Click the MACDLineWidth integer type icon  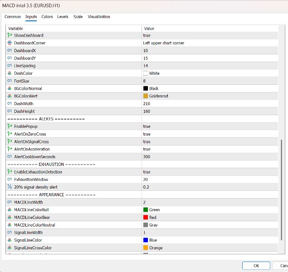point(10,202)
